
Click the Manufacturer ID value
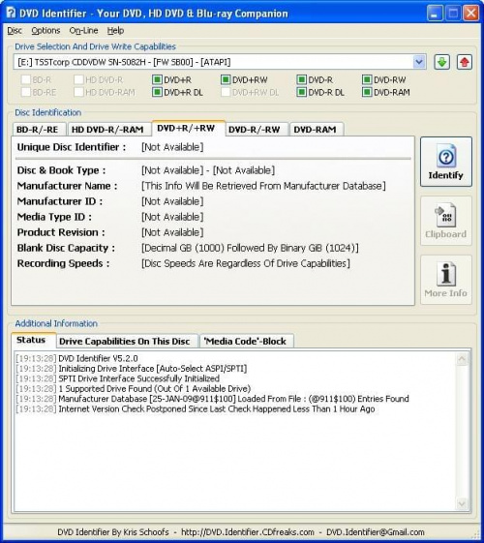tap(172, 201)
